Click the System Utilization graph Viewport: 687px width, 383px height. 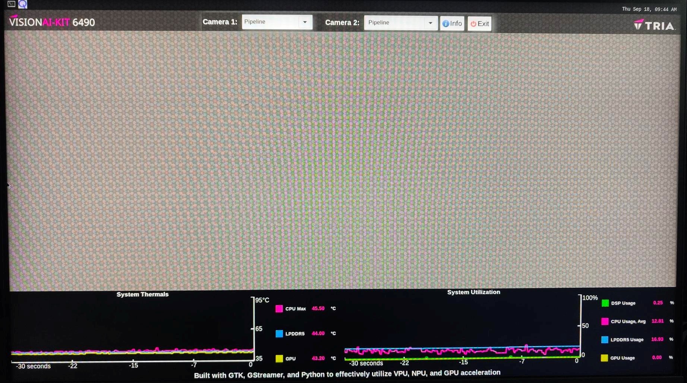click(x=462, y=328)
